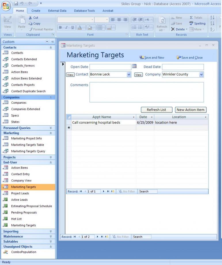
Task: Collapse the Contacts group
Action: tap(51, 48)
